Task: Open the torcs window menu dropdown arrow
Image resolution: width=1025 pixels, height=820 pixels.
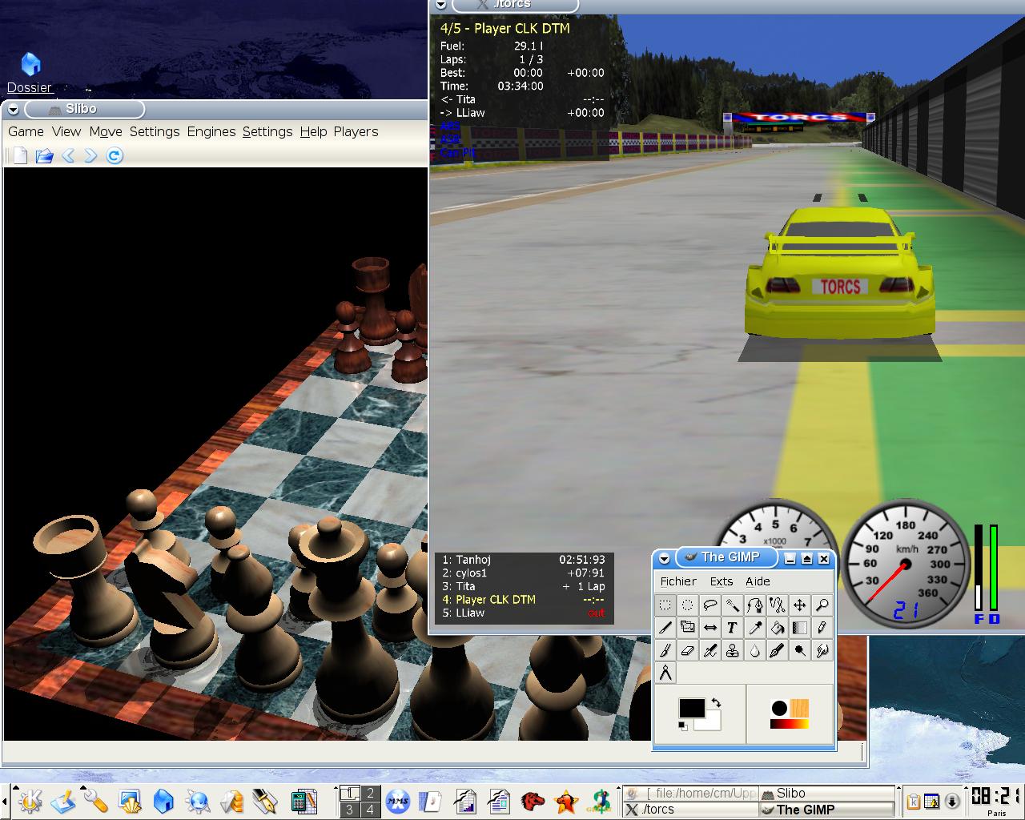Action: [x=440, y=5]
